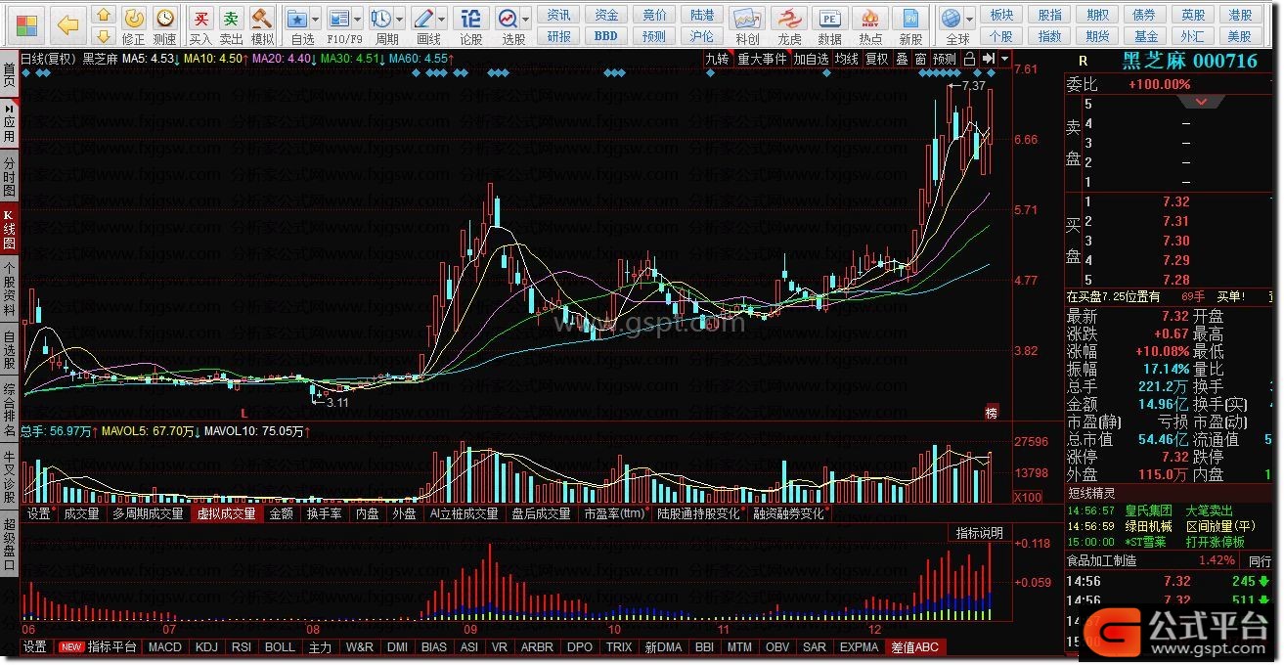Click the up arrow page icon

click(102, 17)
